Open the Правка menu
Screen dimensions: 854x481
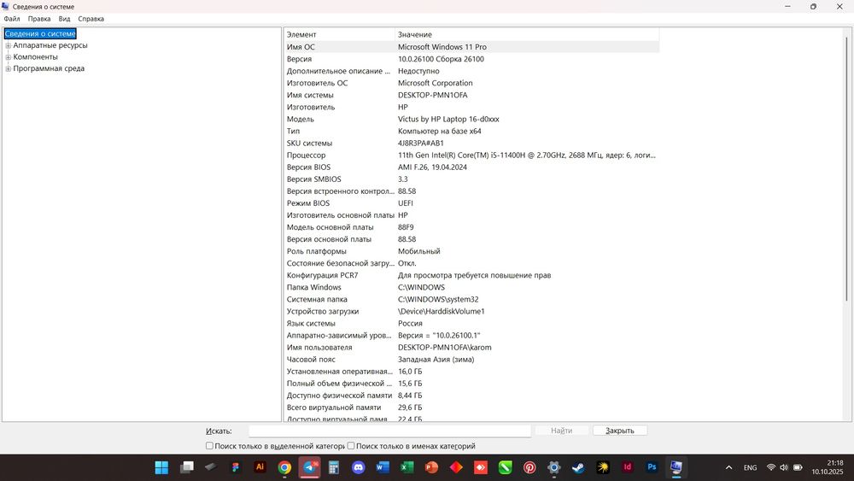(39, 19)
